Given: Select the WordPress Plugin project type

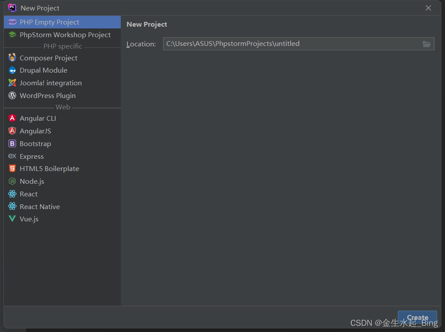Looking at the screenshot, I should pyautogui.click(x=48, y=95).
